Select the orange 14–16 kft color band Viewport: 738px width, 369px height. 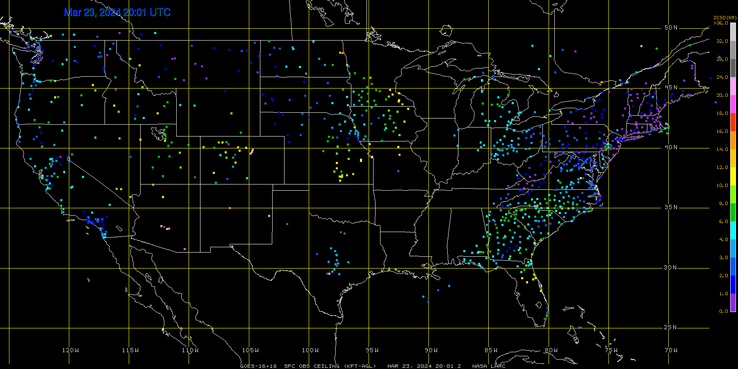(x=733, y=140)
